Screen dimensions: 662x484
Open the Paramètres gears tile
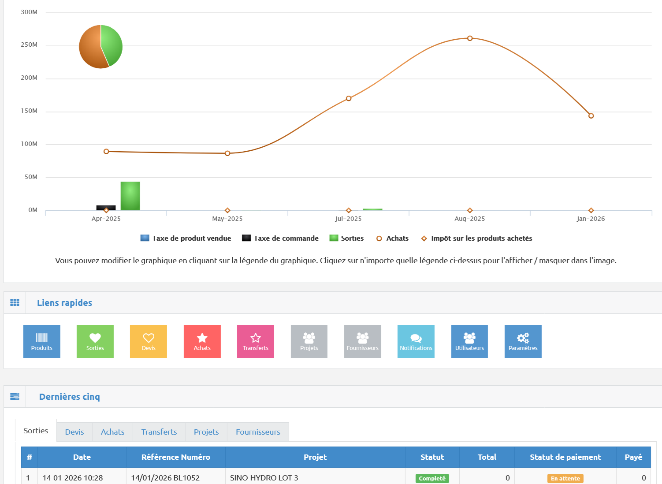[523, 341]
